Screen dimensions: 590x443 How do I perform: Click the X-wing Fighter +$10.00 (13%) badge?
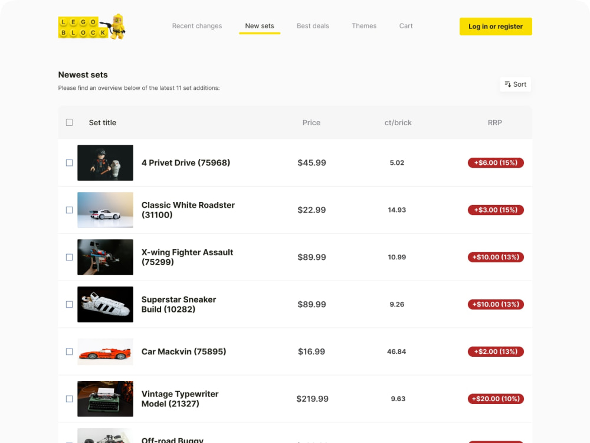point(496,257)
